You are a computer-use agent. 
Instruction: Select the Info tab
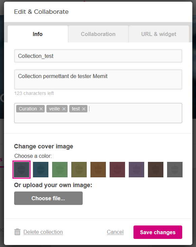point(38,34)
